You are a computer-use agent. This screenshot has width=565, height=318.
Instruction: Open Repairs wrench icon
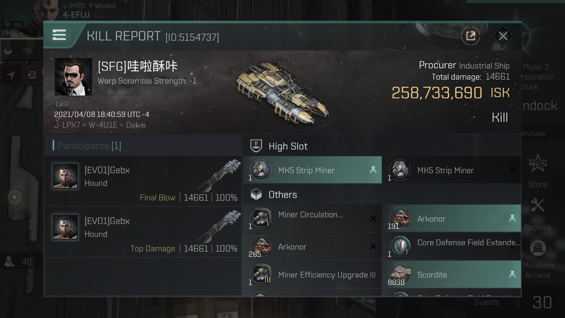point(538,205)
